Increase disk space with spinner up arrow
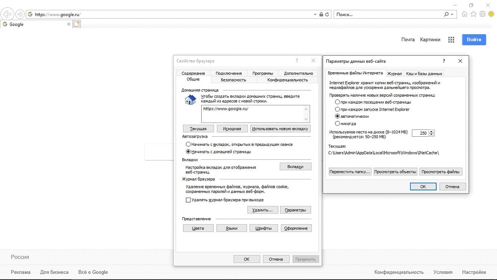 click(432, 131)
